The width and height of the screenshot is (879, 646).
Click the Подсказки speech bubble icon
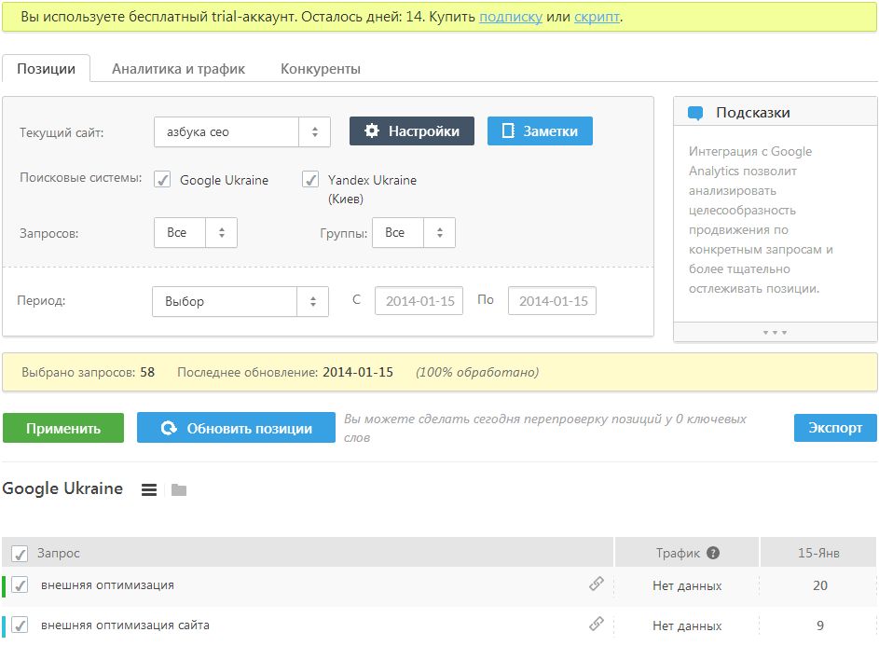[695, 113]
